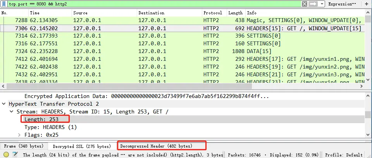Viewport: 372px width, 158px height.
Task: Select packet 7316 with length 160
Action: 183,44
